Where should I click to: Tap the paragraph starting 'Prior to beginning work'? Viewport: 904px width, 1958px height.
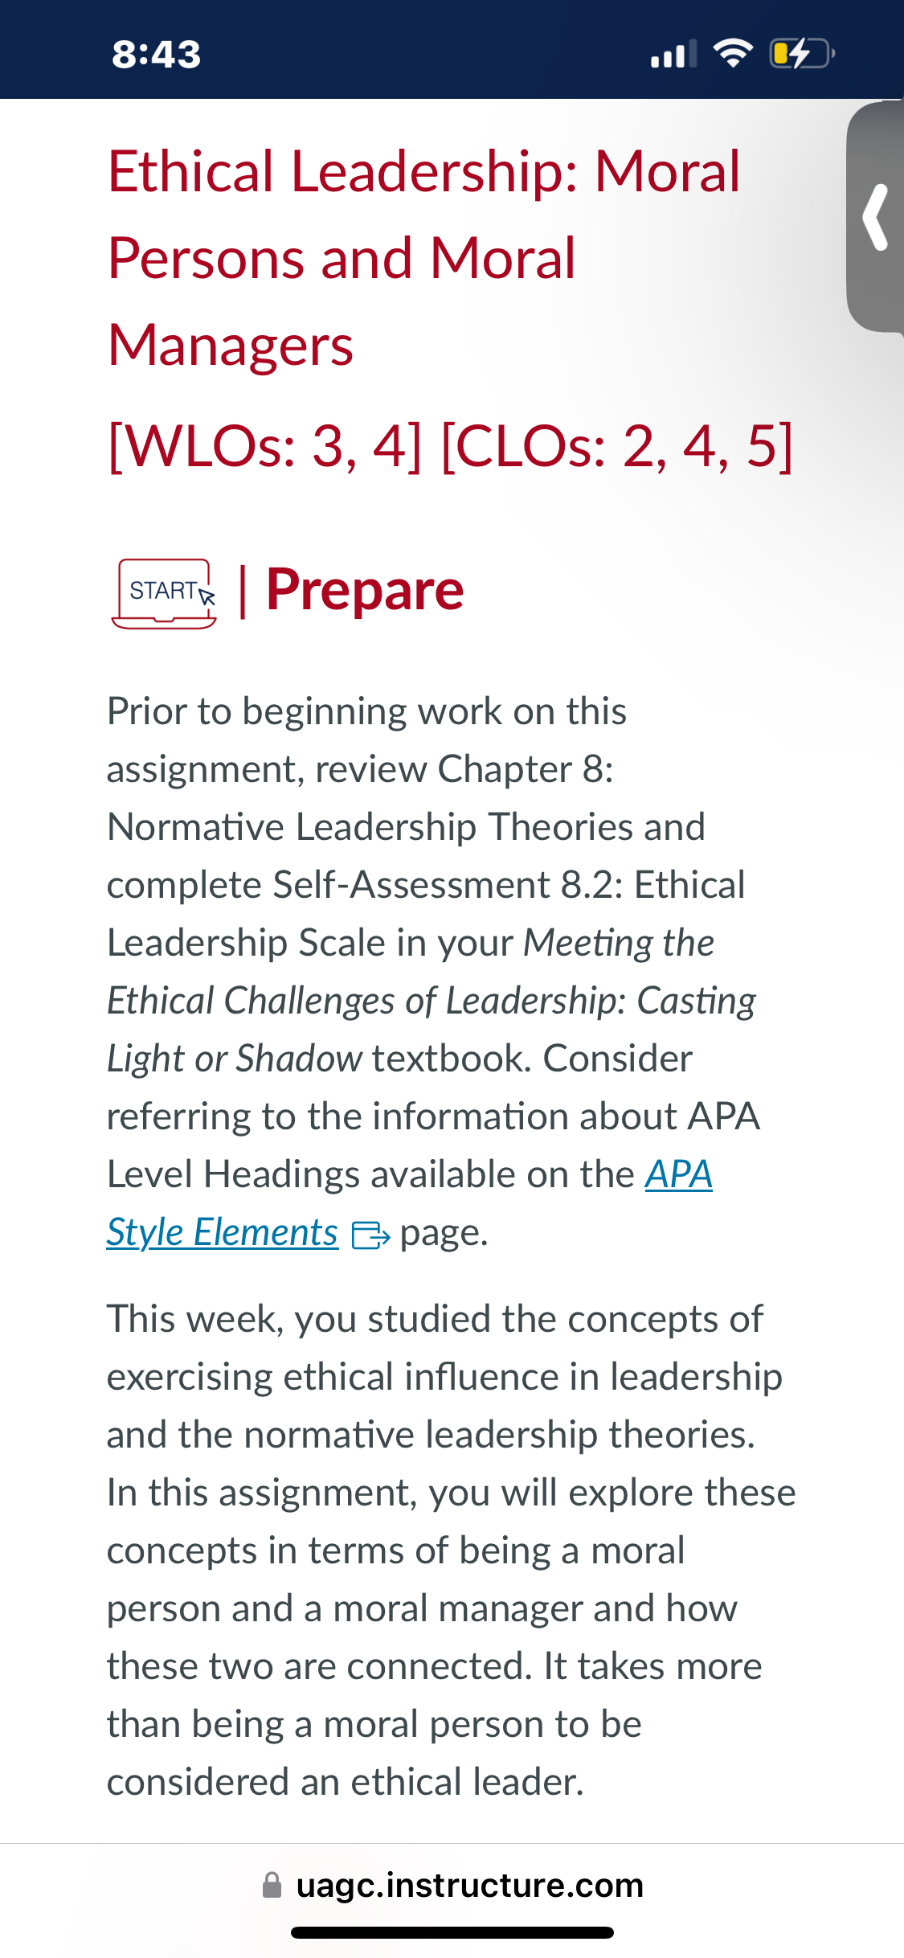click(434, 972)
